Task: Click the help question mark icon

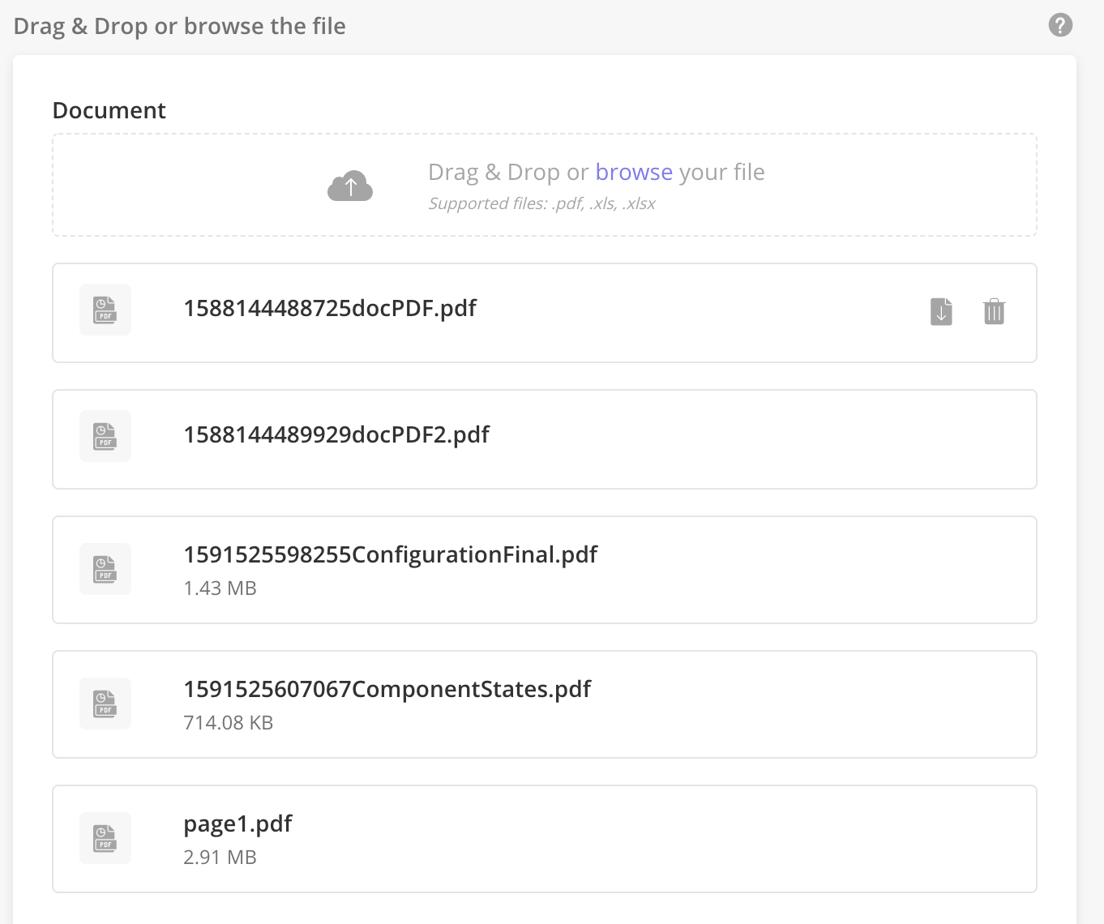Action: coord(1060,25)
